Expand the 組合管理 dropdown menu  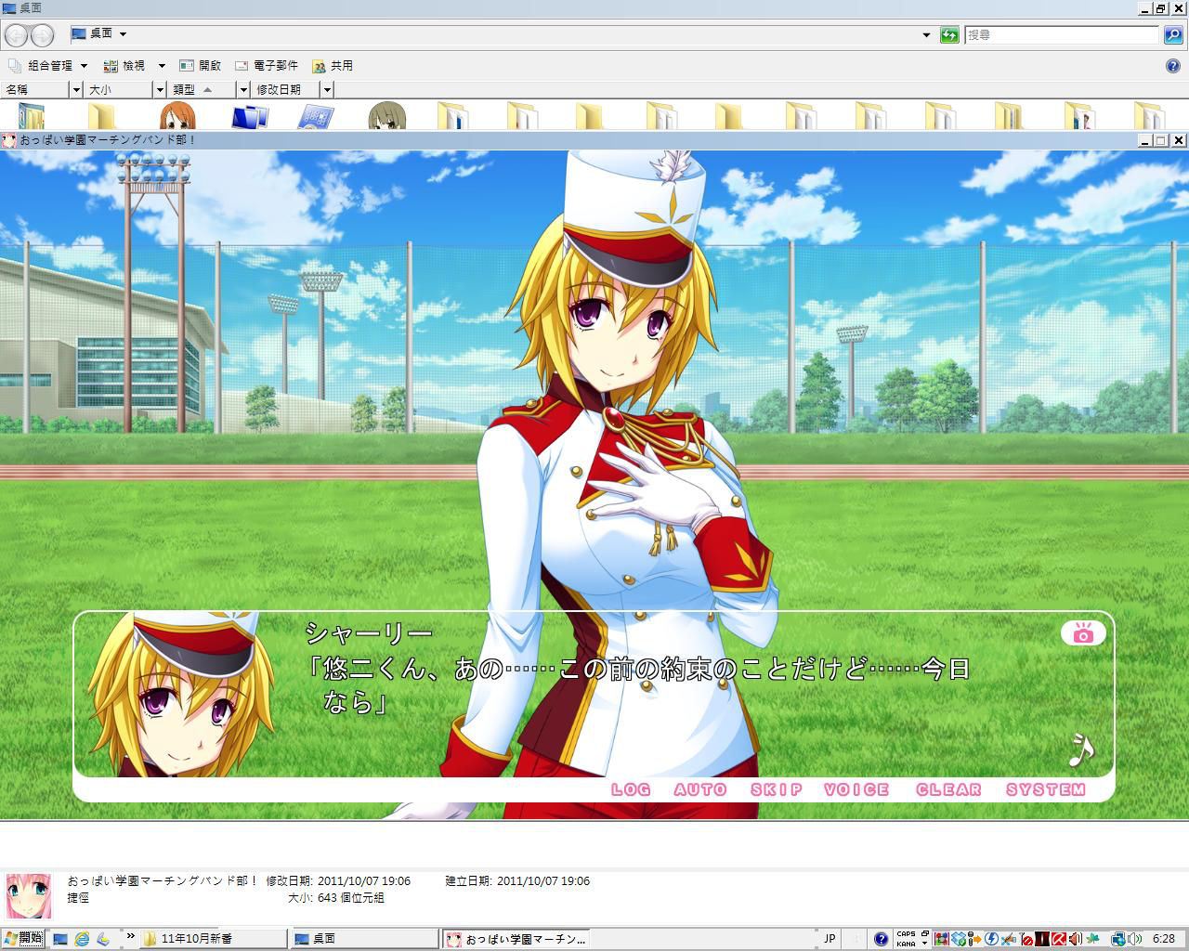(84, 66)
